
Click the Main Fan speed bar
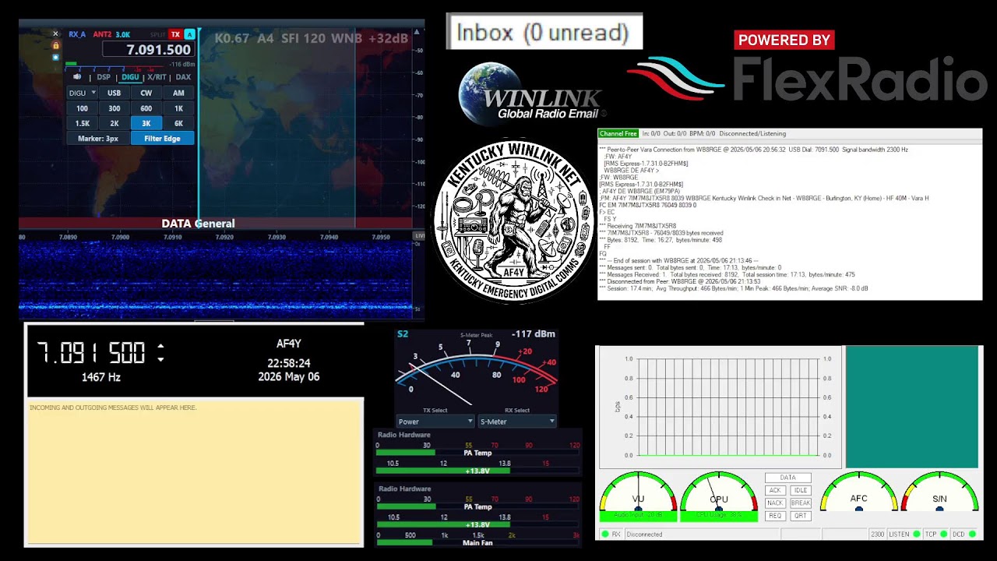coord(479,542)
